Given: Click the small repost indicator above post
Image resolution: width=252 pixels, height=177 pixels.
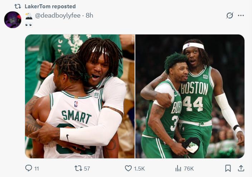Looking at the screenshot, I should click(x=18, y=6).
